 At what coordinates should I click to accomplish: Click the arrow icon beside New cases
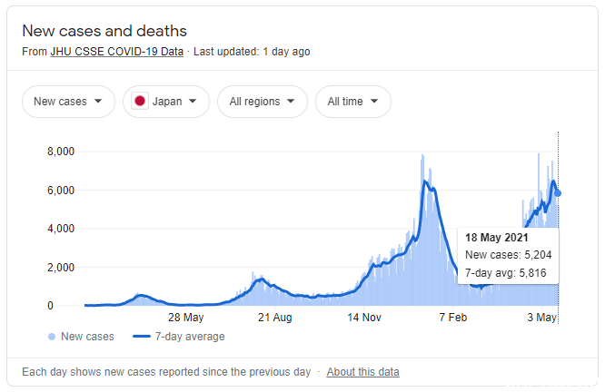point(98,102)
